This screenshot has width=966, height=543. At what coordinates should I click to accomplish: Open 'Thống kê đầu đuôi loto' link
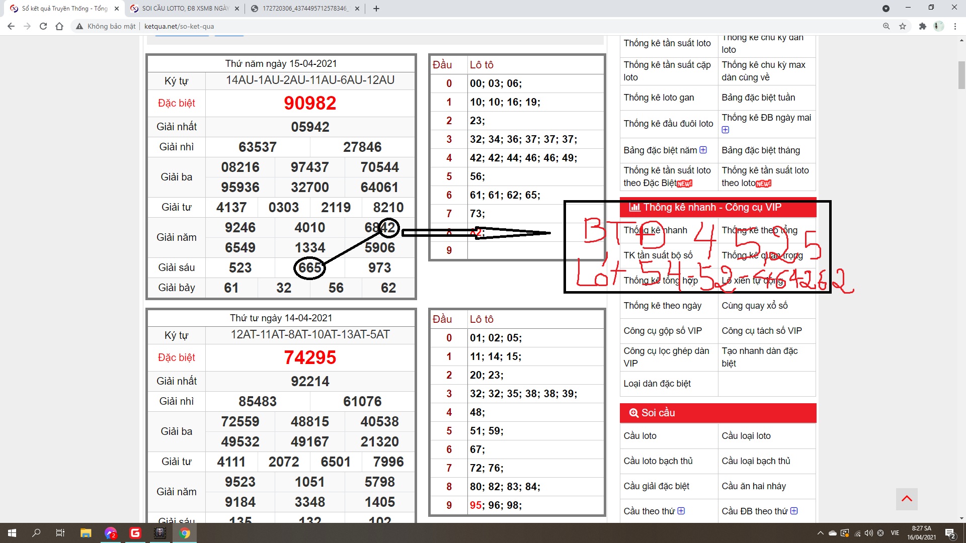[x=668, y=124]
